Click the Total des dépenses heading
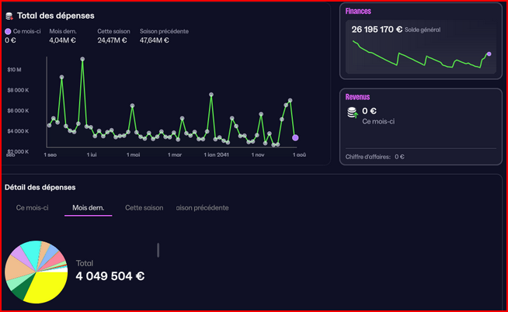 click(56, 16)
